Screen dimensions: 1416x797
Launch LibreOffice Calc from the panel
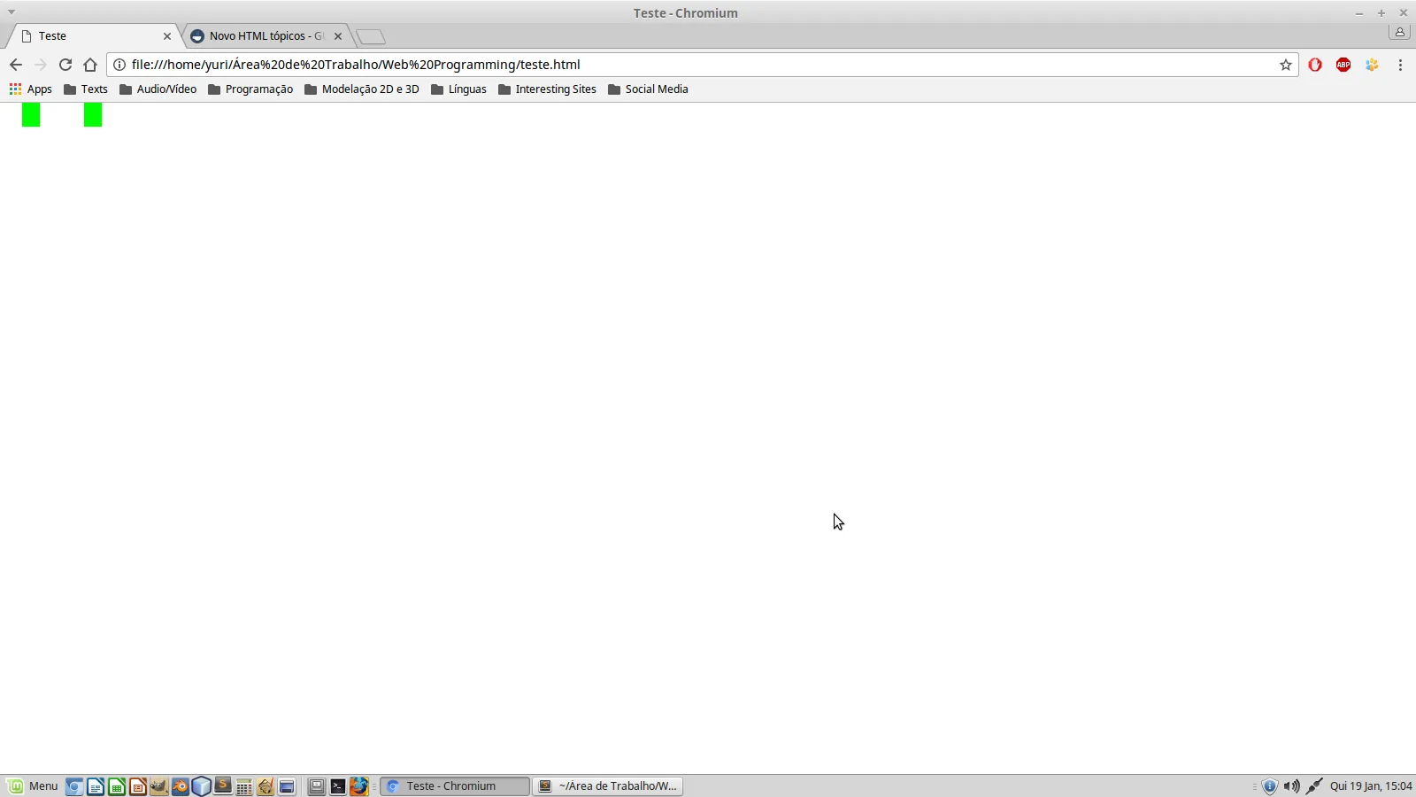[117, 786]
